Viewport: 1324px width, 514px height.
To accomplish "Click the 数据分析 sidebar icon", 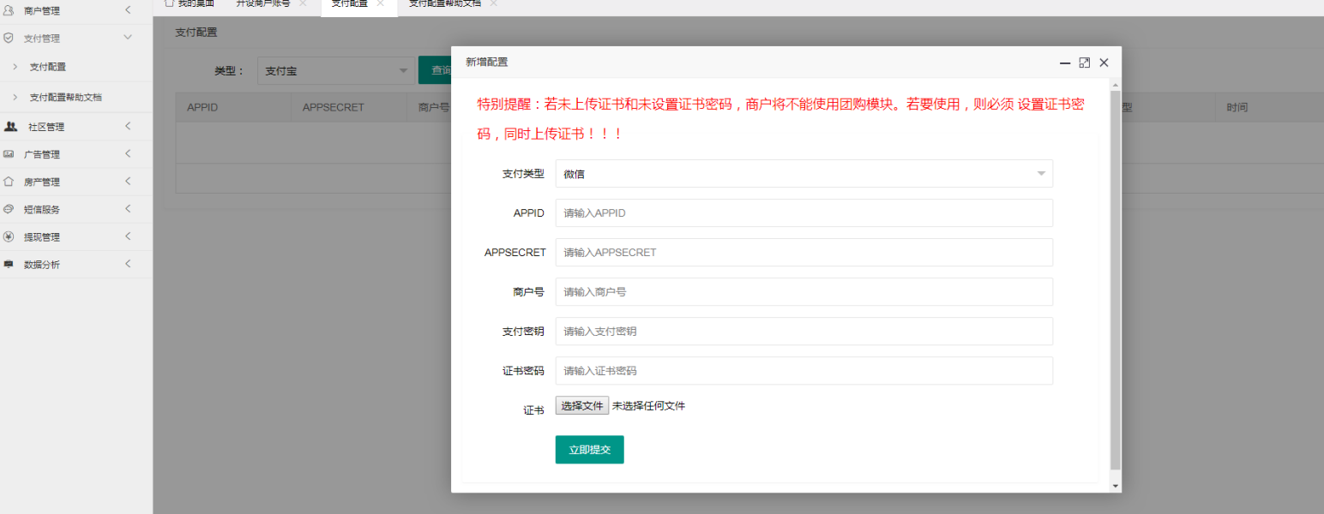I will click(x=9, y=265).
